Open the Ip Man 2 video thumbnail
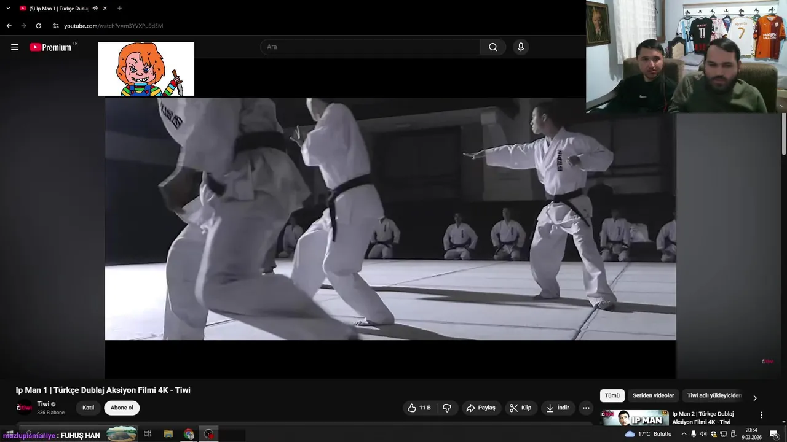This screenshot has width=787, height=442. 635,417
